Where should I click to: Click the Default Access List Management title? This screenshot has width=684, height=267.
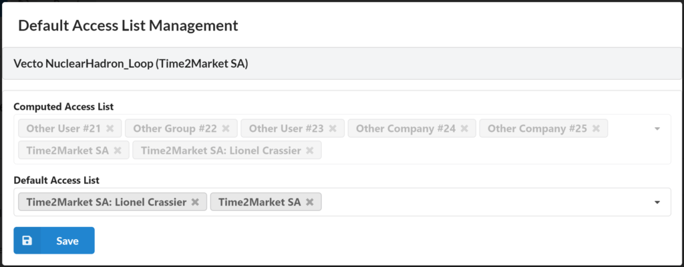[128, 25]
